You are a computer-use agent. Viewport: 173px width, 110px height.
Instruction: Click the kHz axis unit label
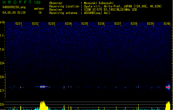point(2,22)
